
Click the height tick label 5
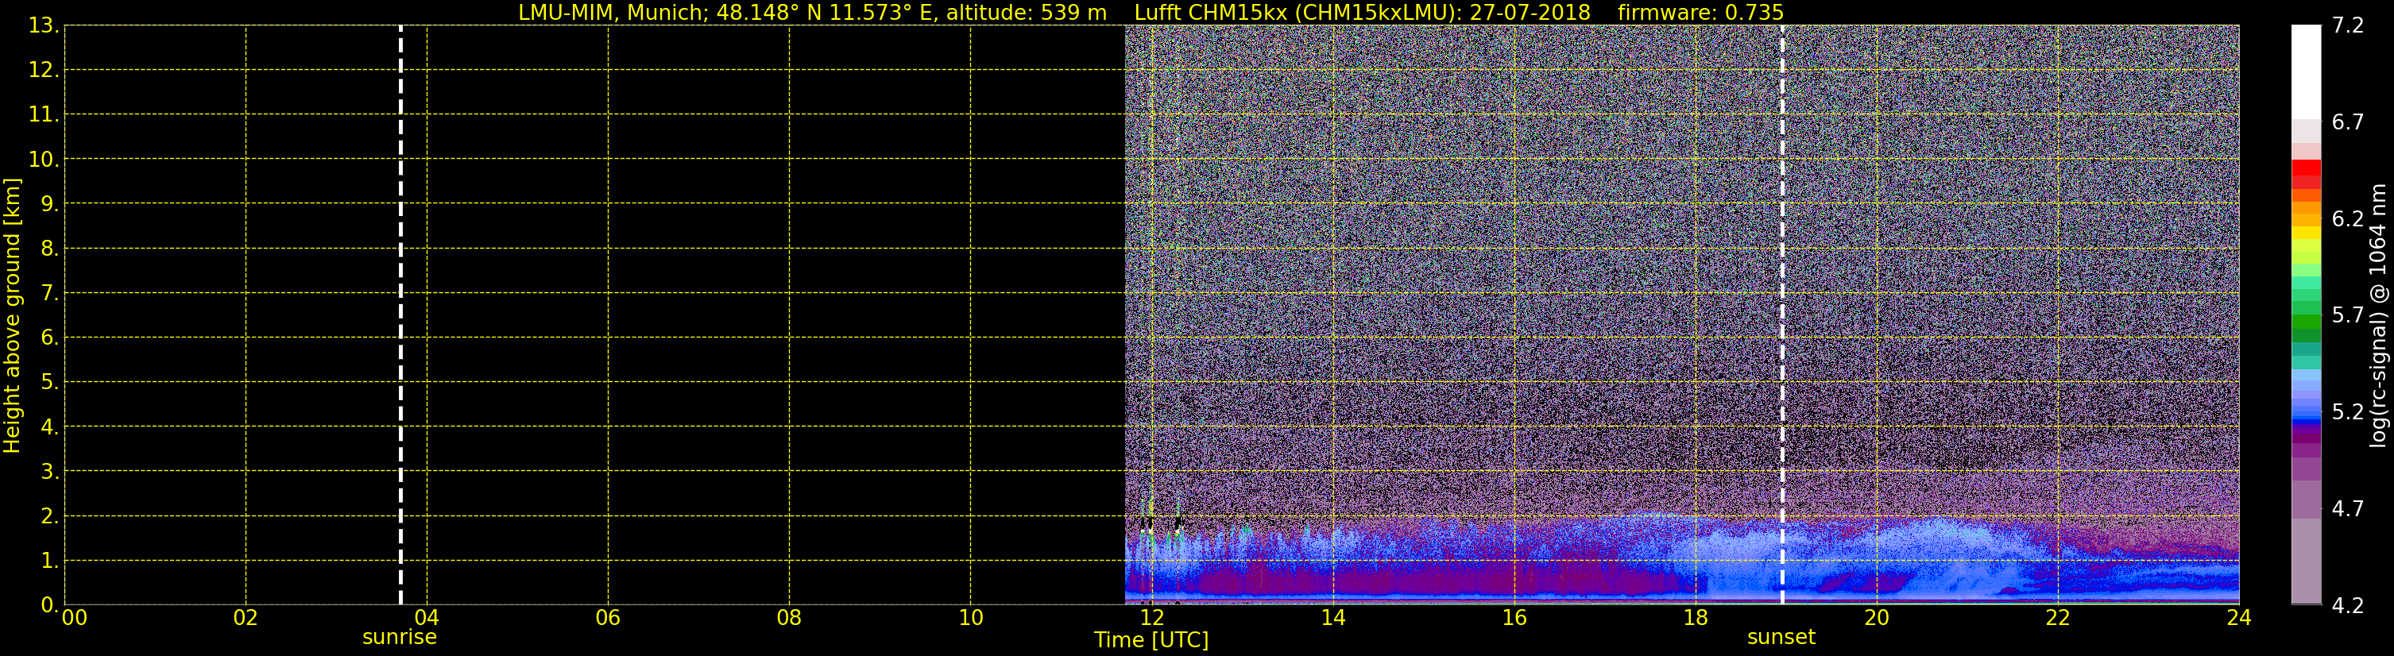pos(48,383)
